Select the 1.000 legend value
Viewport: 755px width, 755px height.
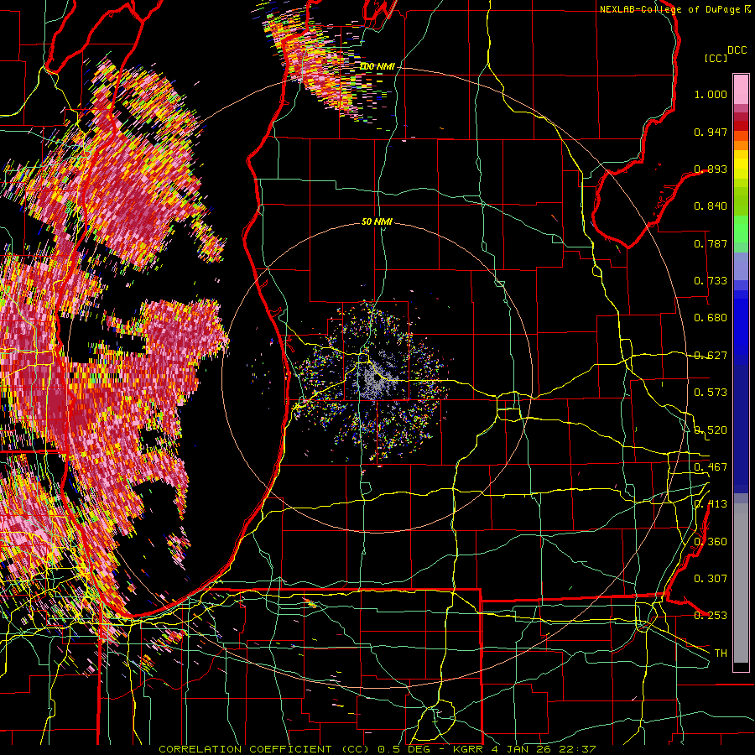click(711, 94)
